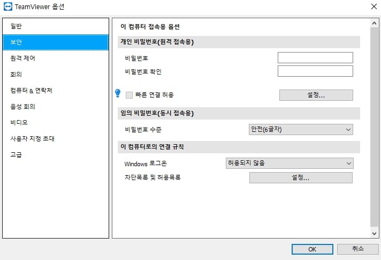381x260 pixels.
Task: Click the 이 컴퓨터로의 연결 규칙 section header
Action: click(239, 147)
